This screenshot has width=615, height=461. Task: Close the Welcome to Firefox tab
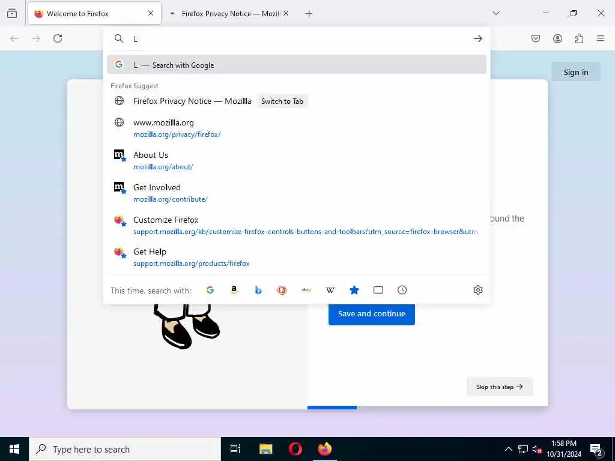pyautogui.click(x=151, y=13)
